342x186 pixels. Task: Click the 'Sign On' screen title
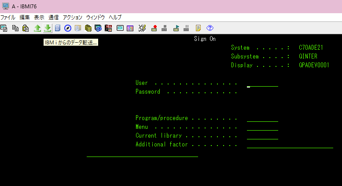pyautogui.click(x=205, y=39)
